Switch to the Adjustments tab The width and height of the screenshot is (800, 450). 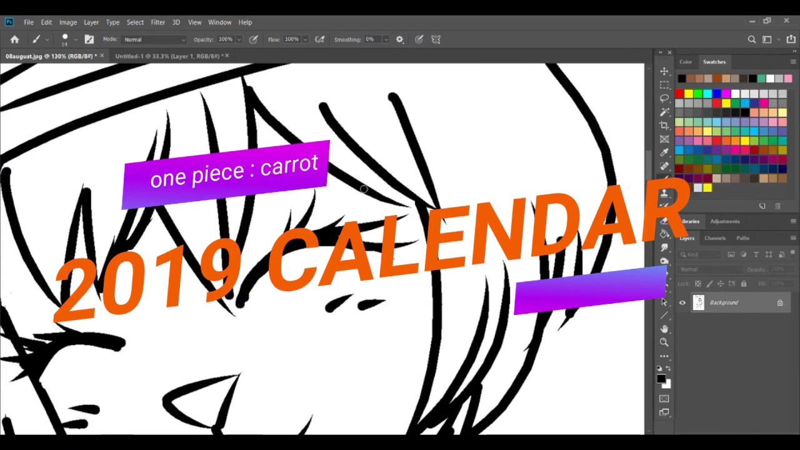pyautogui.click(x=725, y=221)
